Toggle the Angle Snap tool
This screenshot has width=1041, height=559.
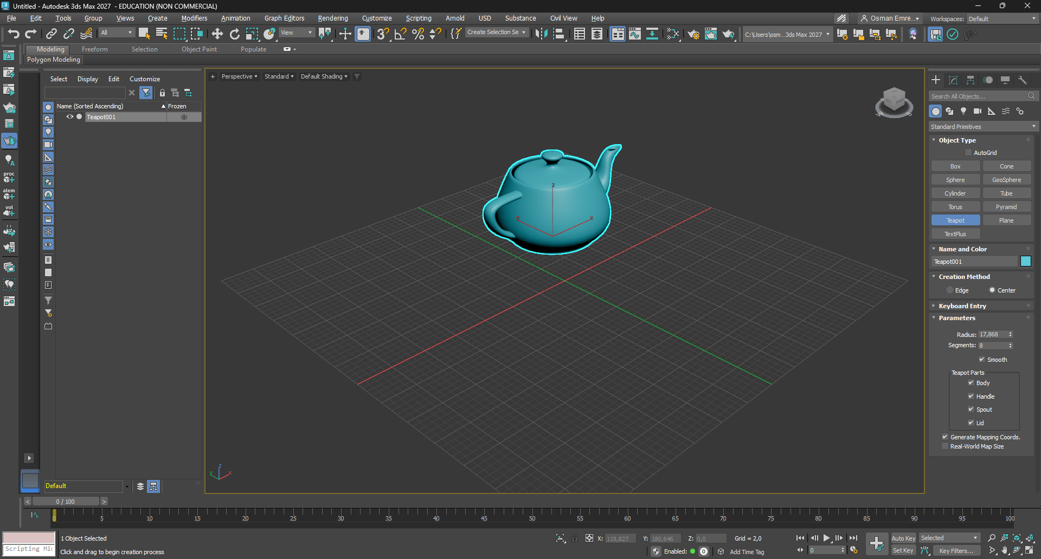(401, 34)
